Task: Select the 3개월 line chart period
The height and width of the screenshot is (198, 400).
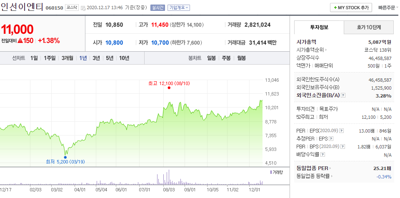Action: (67, 58)
